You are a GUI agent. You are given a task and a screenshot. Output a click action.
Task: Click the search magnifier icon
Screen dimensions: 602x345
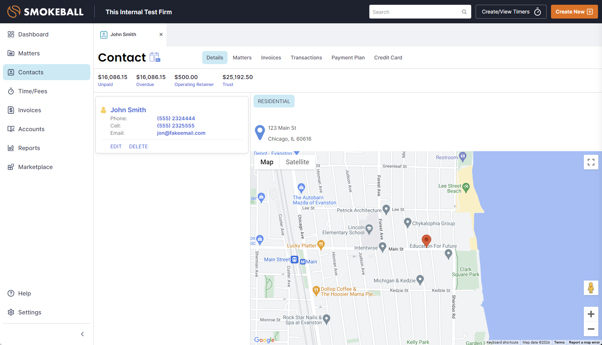tap(464, 12)
